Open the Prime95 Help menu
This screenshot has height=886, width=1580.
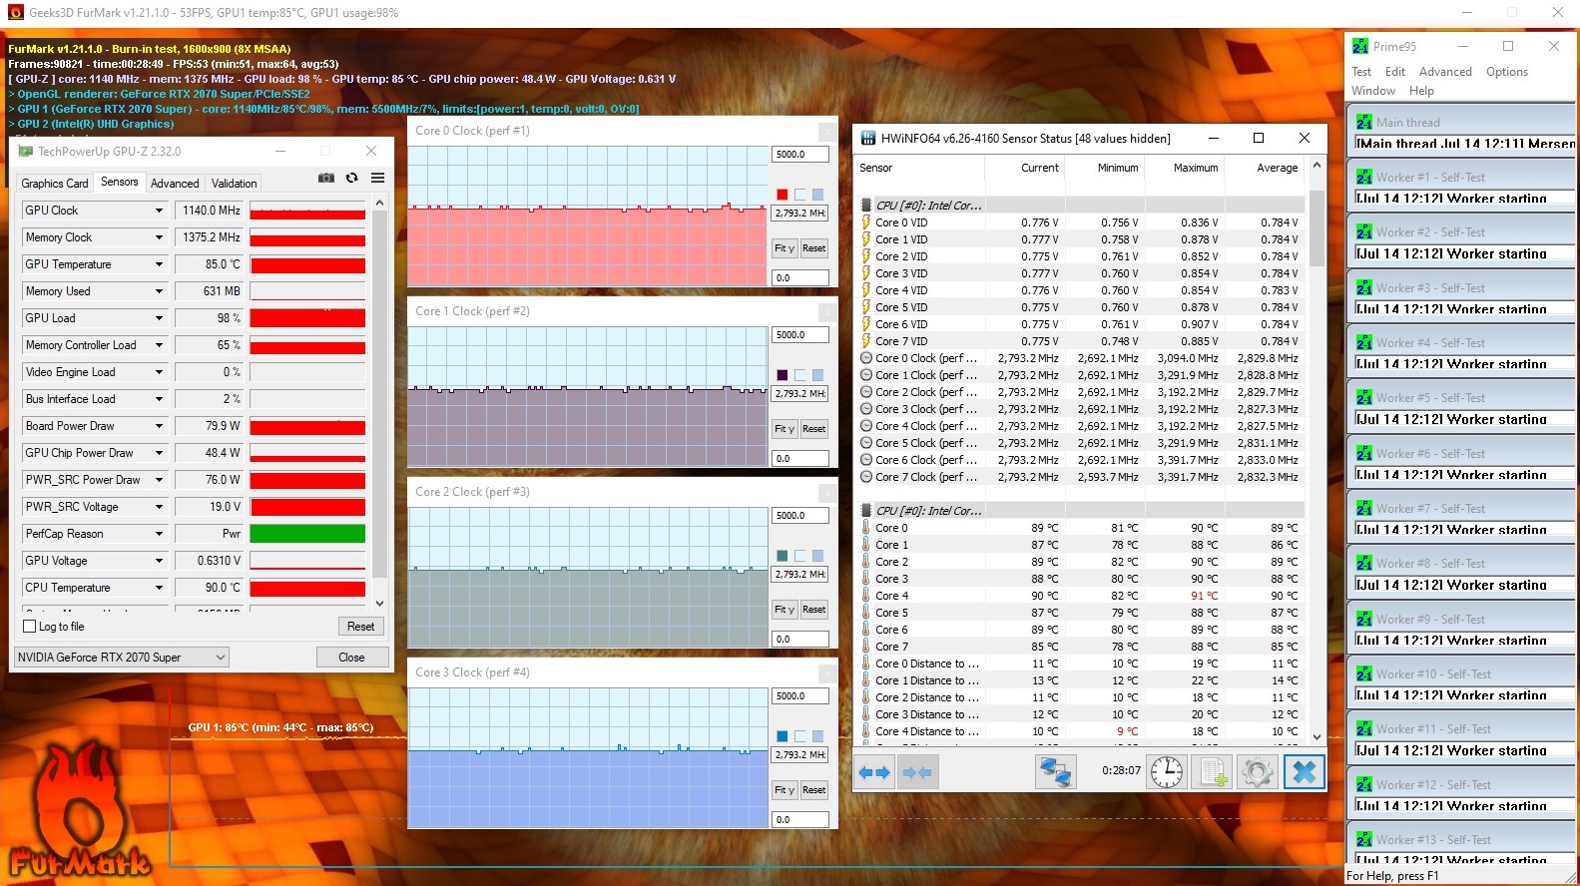[1421, 91]
